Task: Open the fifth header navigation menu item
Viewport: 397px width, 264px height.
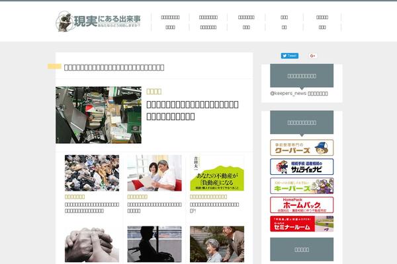Action: [322, 22]
